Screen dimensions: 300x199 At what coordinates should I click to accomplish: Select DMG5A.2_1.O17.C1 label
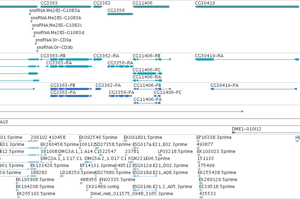click(x=105, y=159)
